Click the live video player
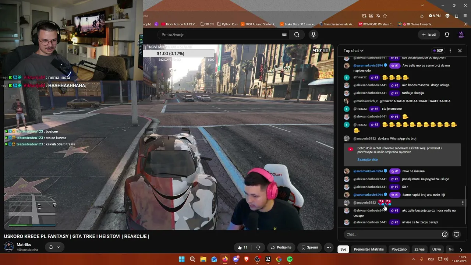This screenshot has width=471, height=265. click(169, 137)
